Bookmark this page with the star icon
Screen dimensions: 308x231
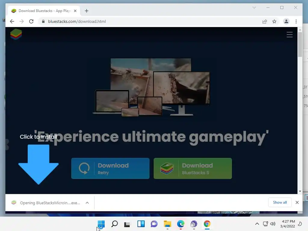pos(274,21)
